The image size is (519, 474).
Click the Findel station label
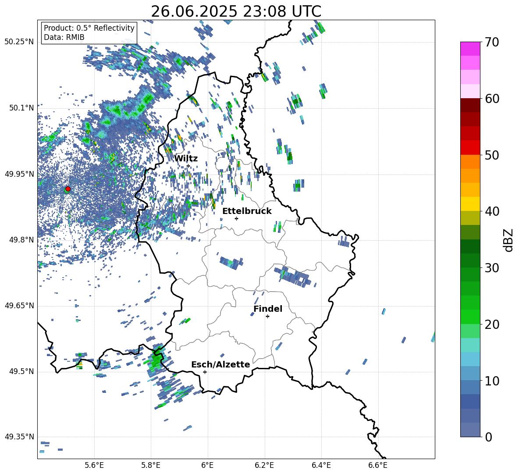pos(268,309)
